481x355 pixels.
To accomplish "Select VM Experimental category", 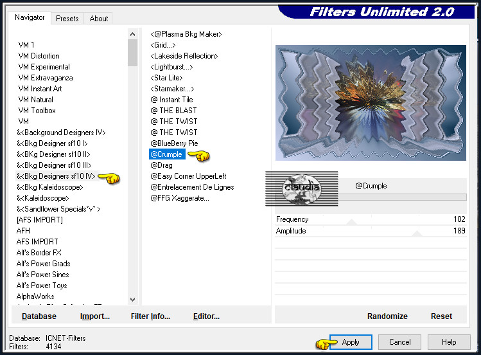I will pos(44,67).
